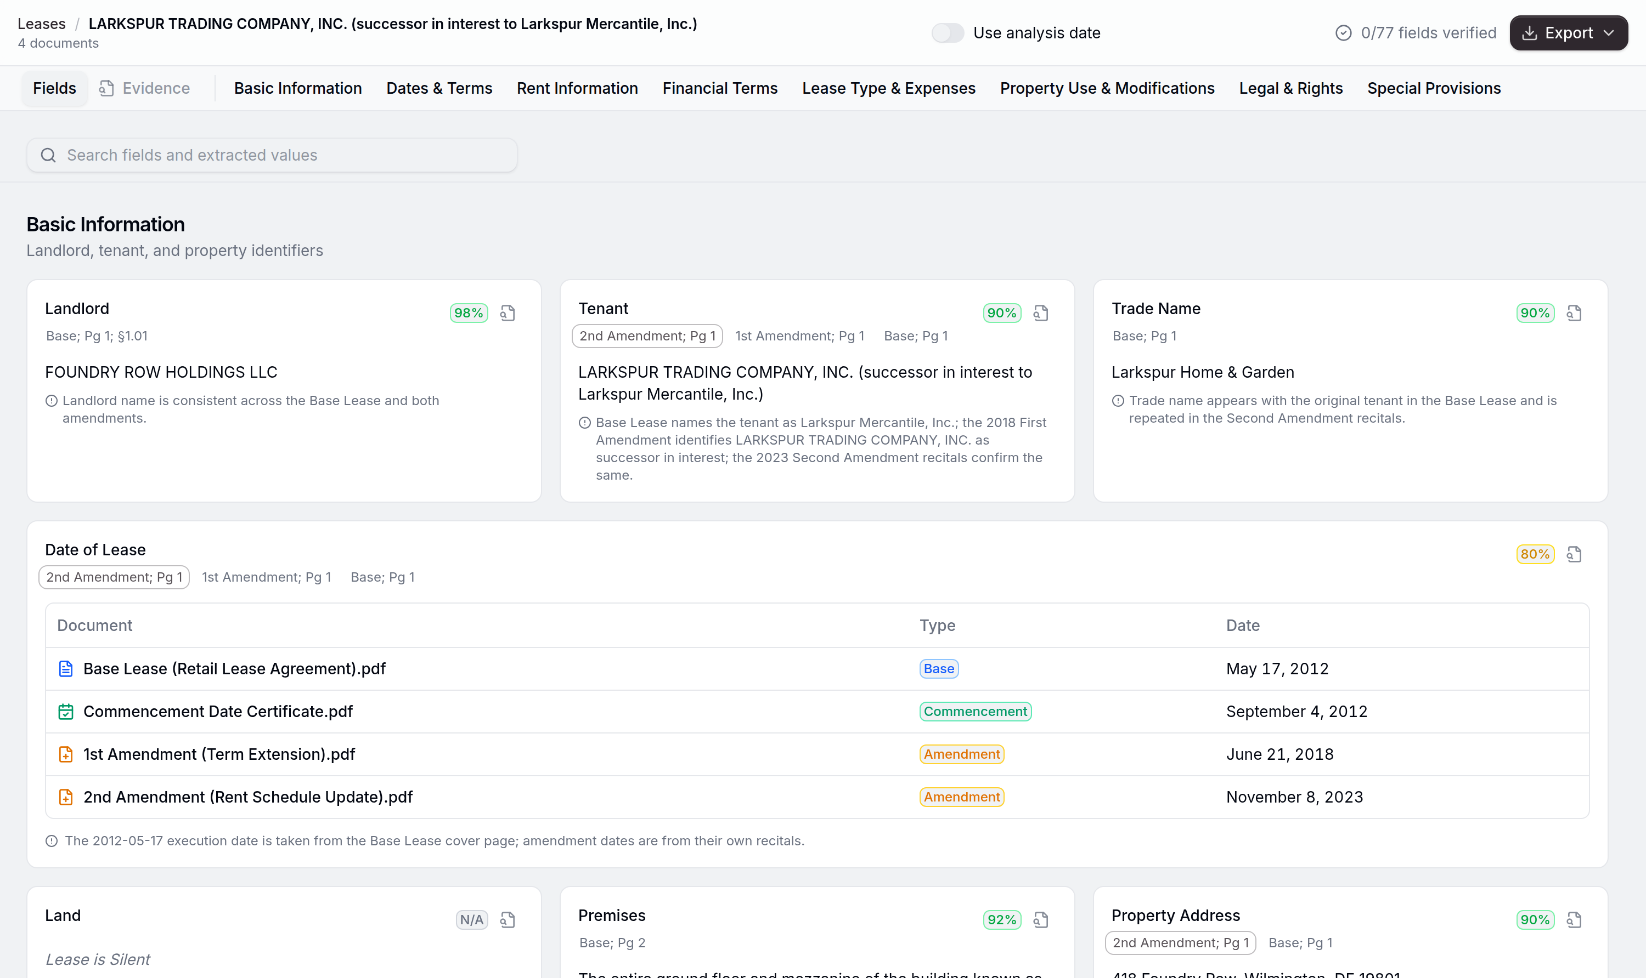Screen dimensions: 1646x978
Task: Jump to Special Provisions section
Action: pos(1434,88)
